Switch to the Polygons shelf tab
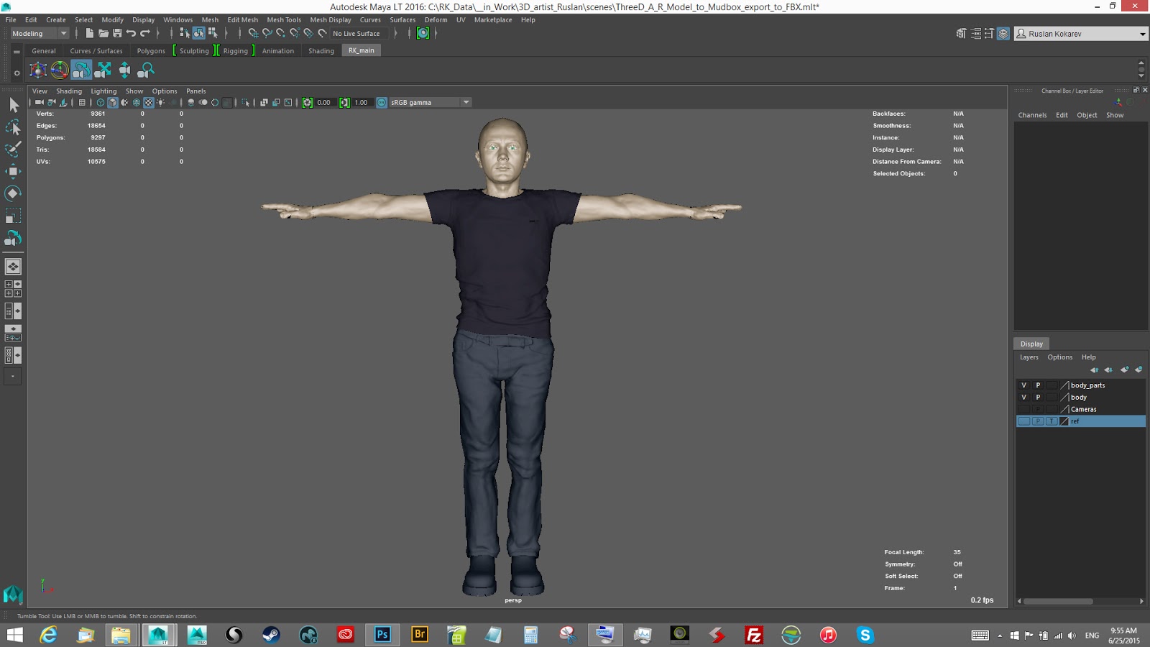The height and width of the screenshot is (647, 1150). (151, 51)
